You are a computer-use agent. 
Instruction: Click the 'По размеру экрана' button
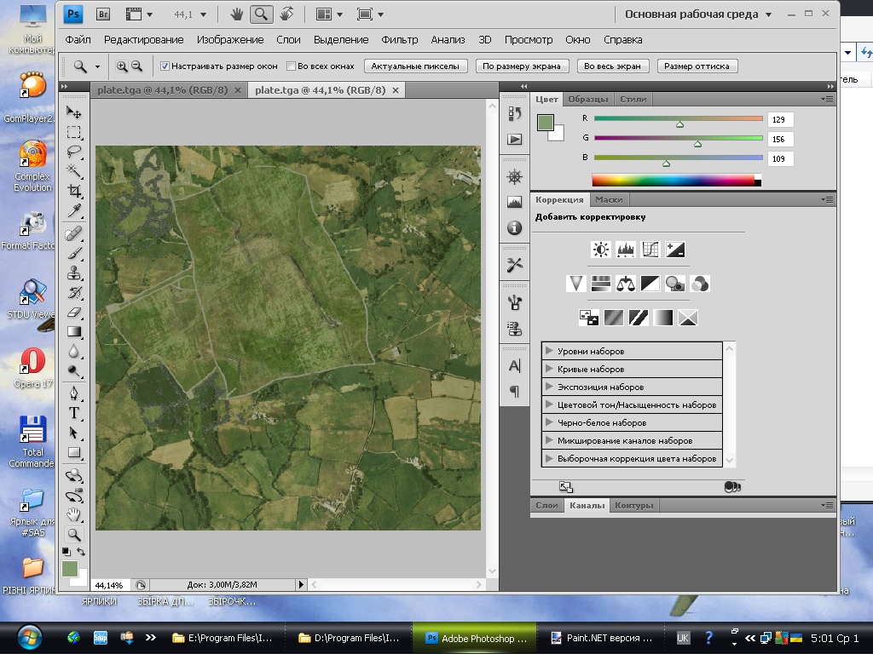(522, 66)
